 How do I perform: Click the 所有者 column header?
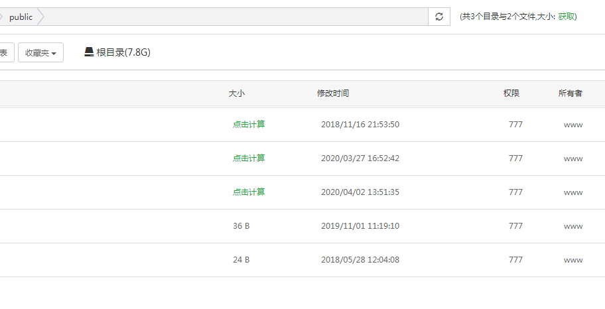coord(571,93)
